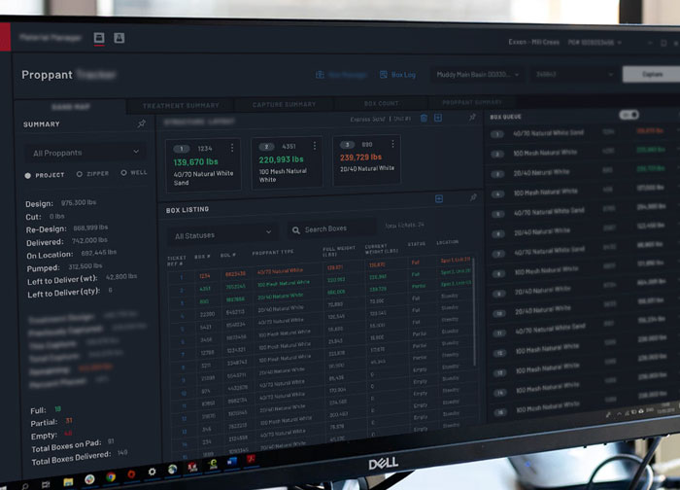
Task: Open the All Statuses filter dropdown
Action: pyautogui.click(x=223, y=233)
